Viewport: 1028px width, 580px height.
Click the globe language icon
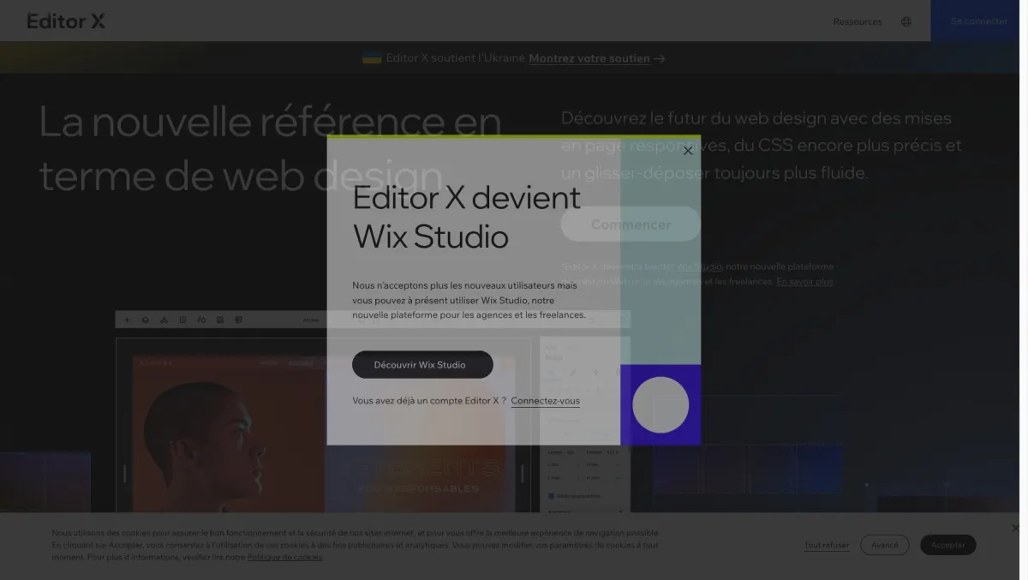[x=906, y=21]
